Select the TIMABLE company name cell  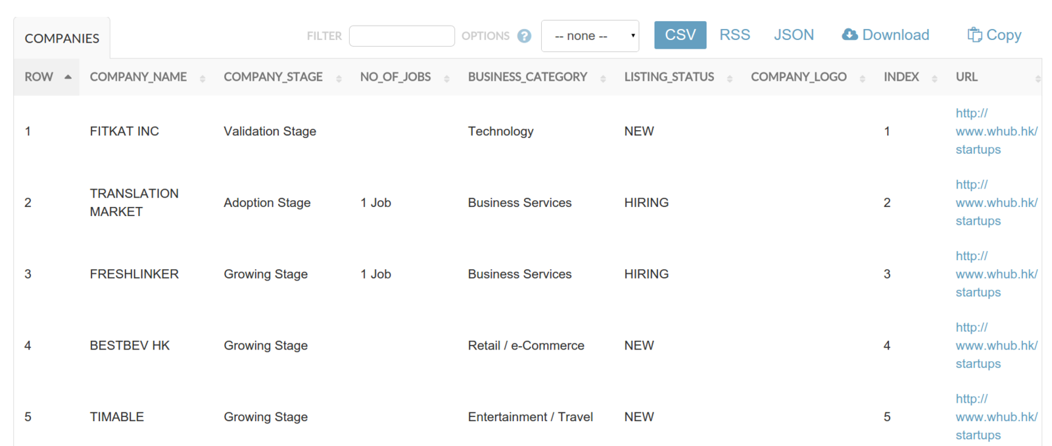116,417
